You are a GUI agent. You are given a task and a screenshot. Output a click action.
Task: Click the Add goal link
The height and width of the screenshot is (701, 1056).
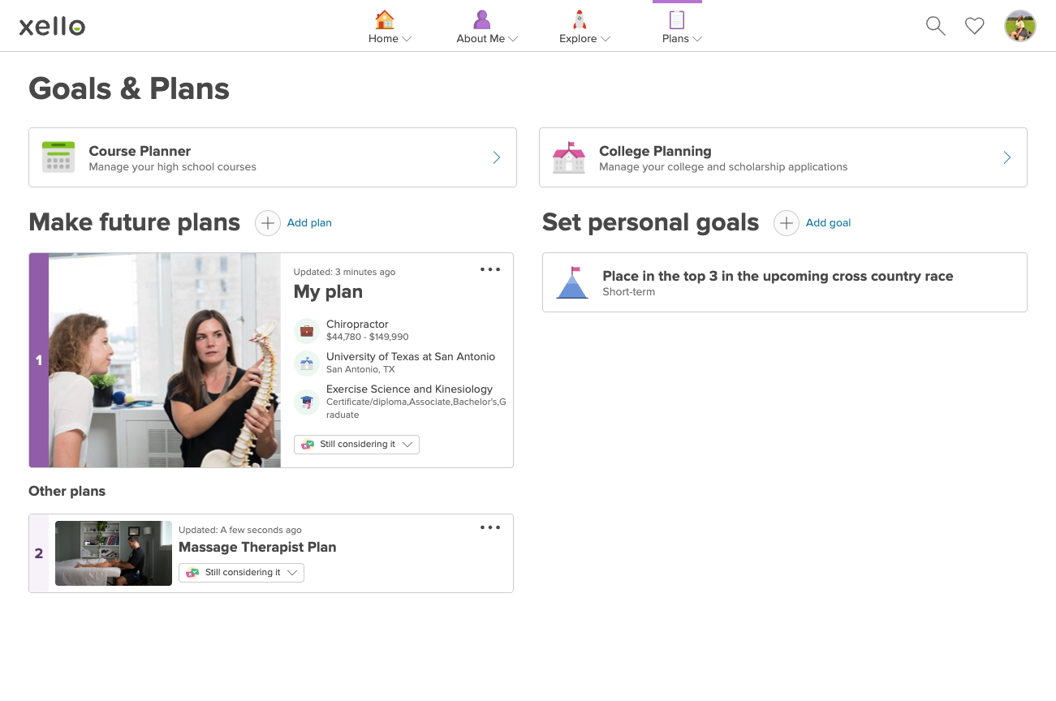click(x=828, y=223)
